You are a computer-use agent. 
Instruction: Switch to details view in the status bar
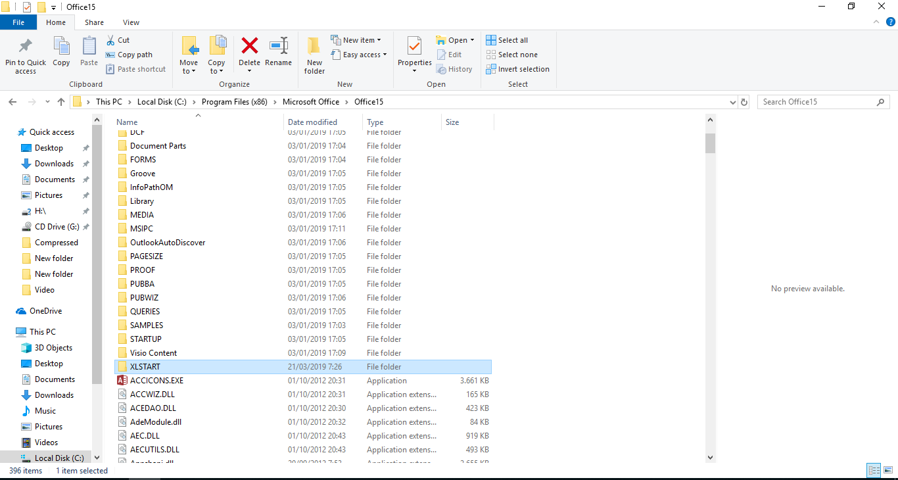(x=874, y=470)
